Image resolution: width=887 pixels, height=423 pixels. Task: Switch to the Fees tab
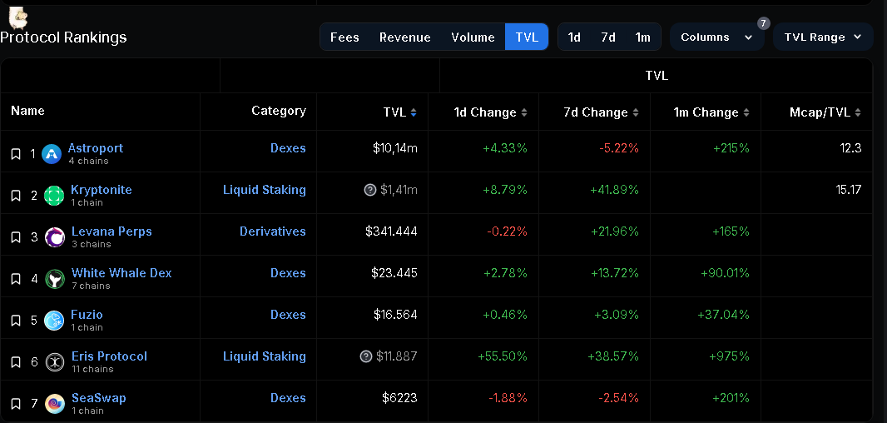[x=344, y=37]
